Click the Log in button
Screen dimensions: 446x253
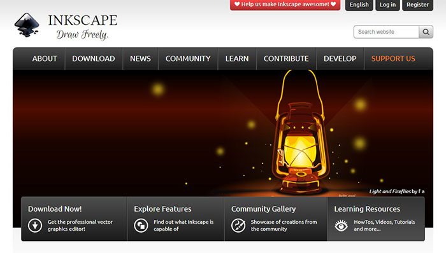tap(387, 5)
